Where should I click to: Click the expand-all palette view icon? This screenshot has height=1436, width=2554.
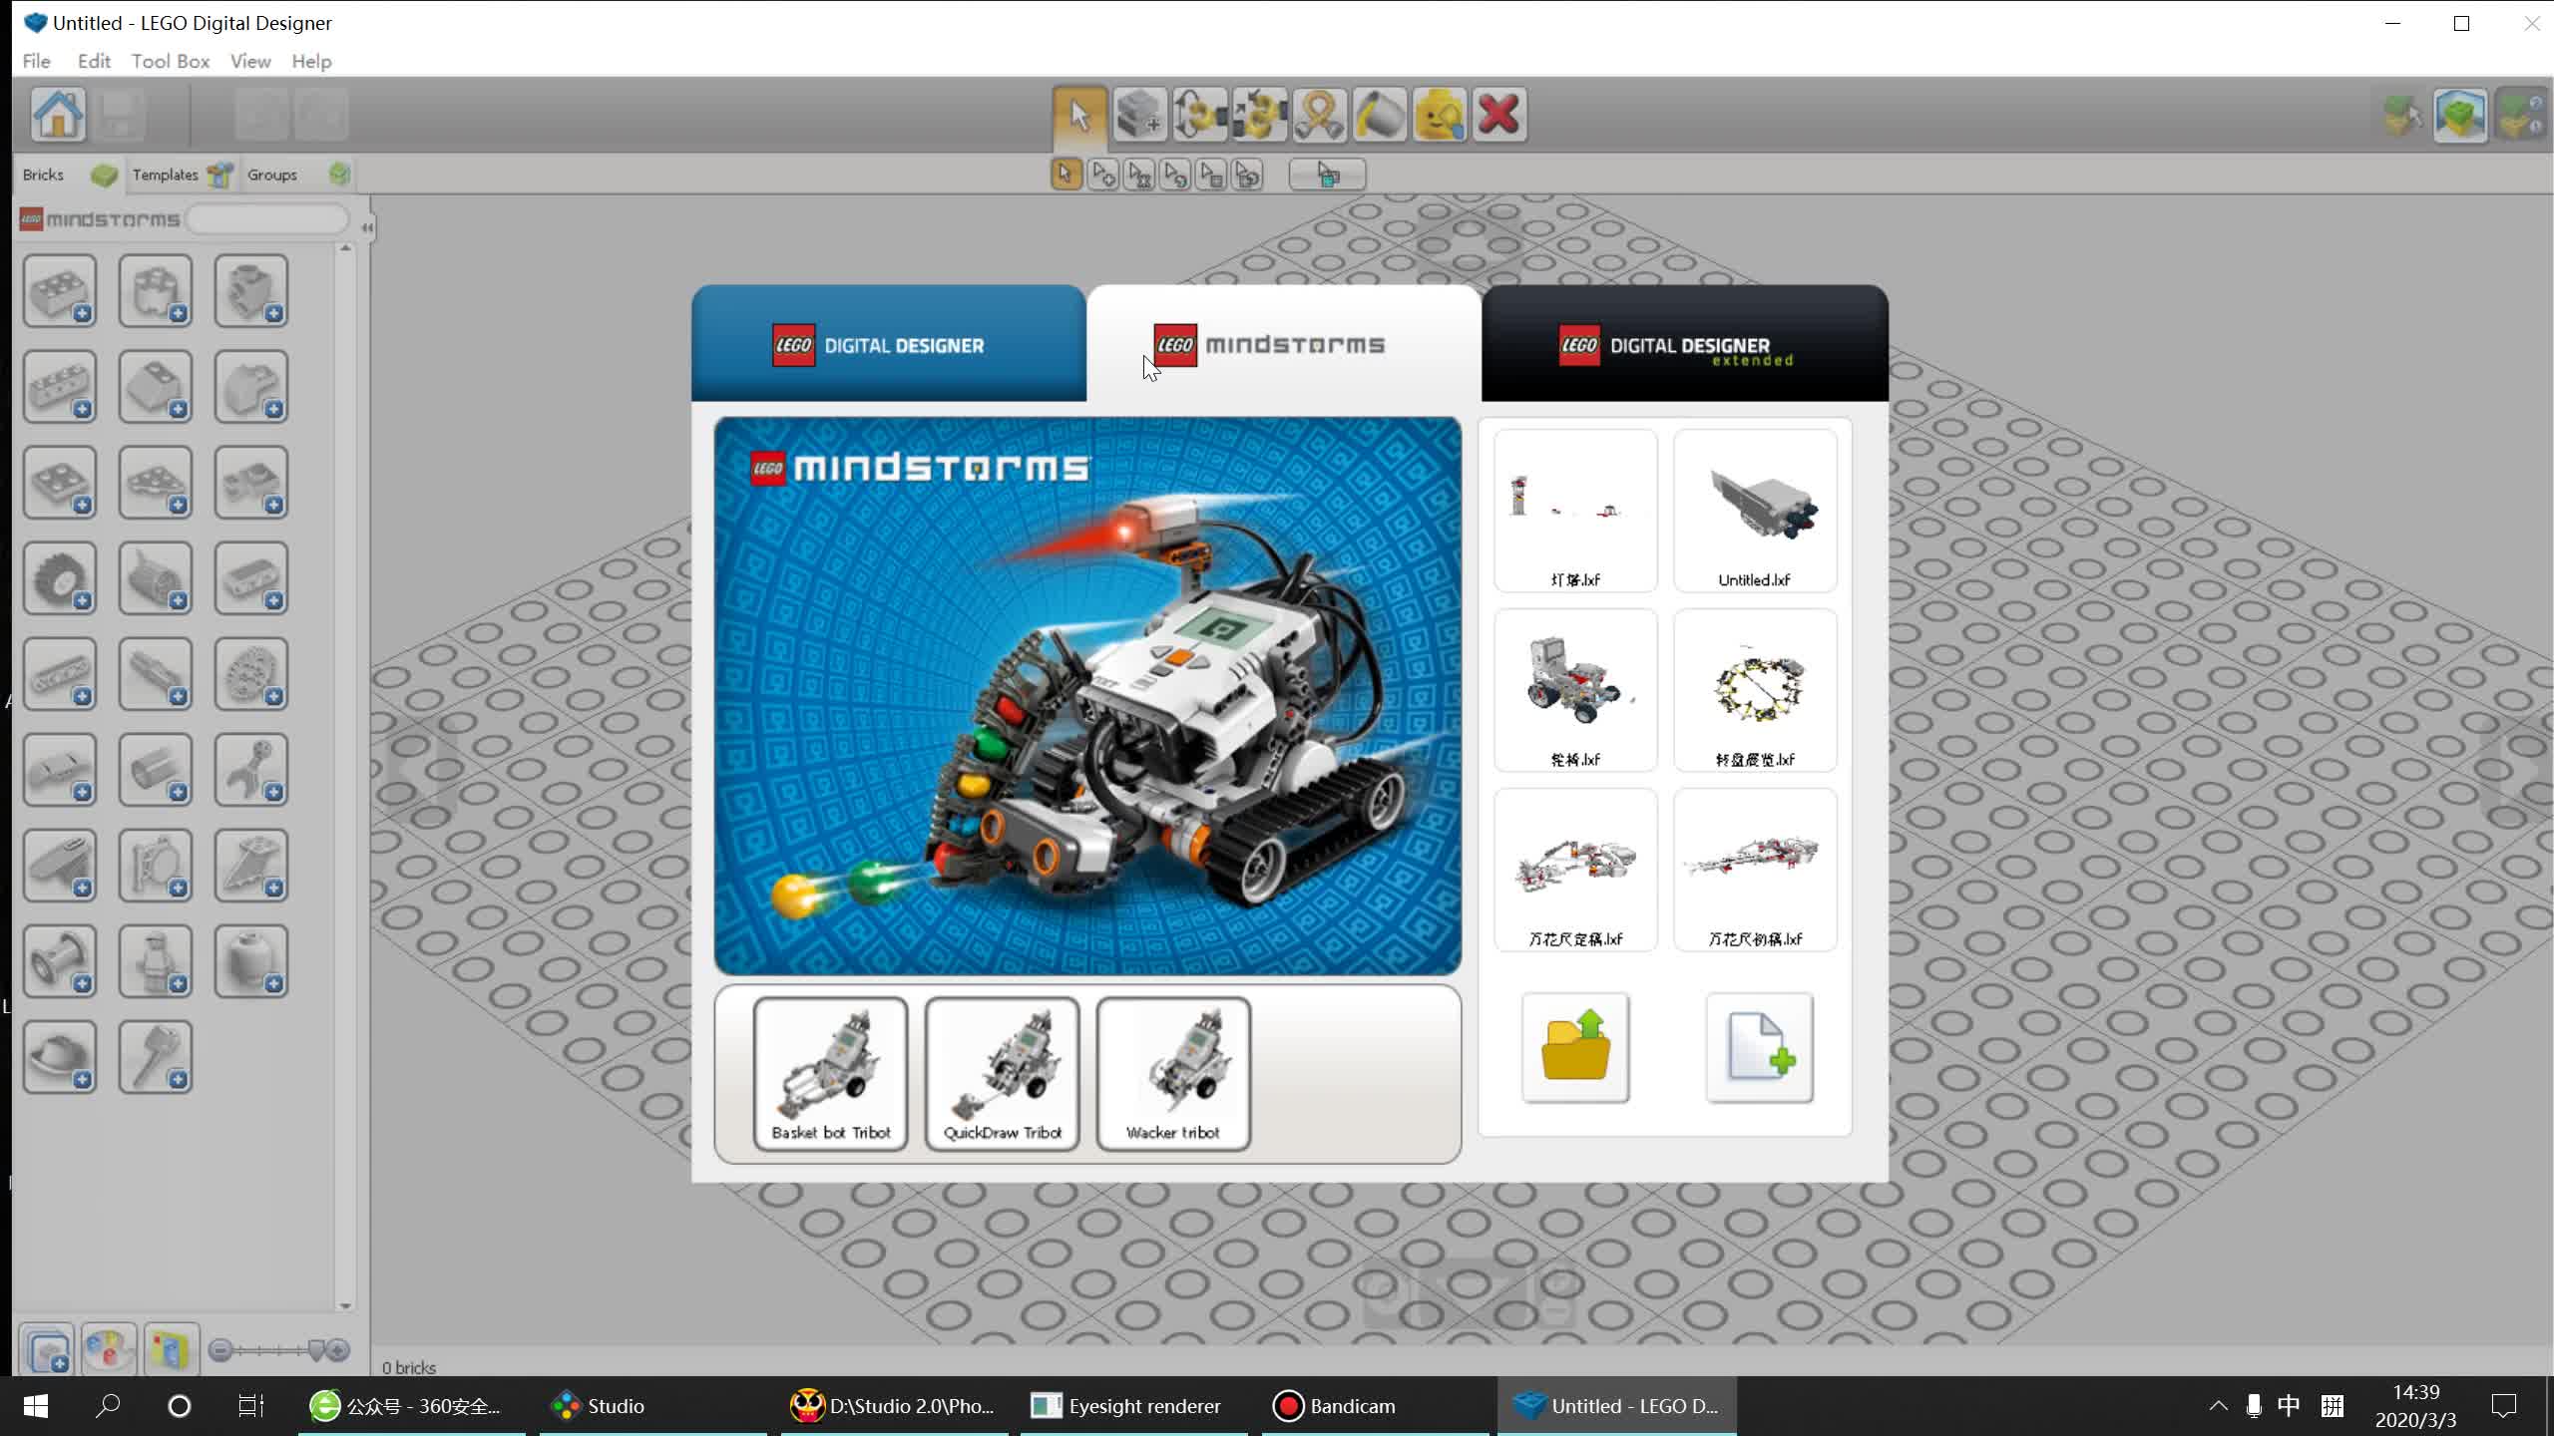coord(47,1350)
